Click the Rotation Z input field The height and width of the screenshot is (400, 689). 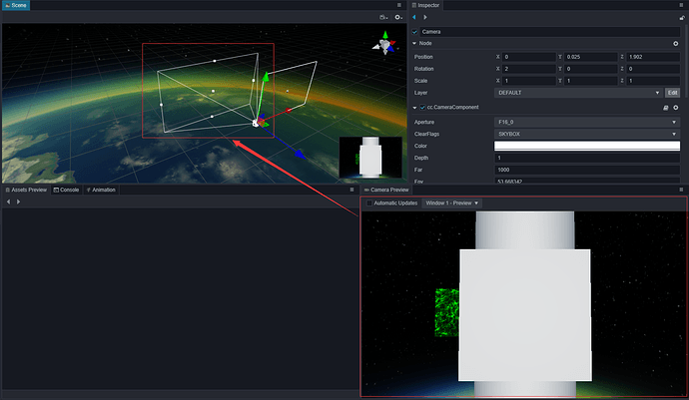(x=653, y=69)
